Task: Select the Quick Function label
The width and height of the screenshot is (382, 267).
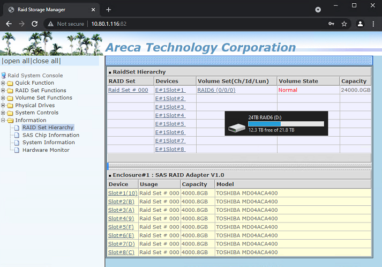Action: pyautogui.click(x=35, y=83)
